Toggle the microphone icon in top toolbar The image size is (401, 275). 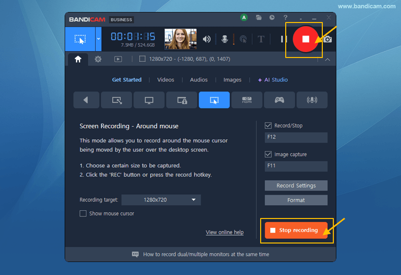point(225,39)
